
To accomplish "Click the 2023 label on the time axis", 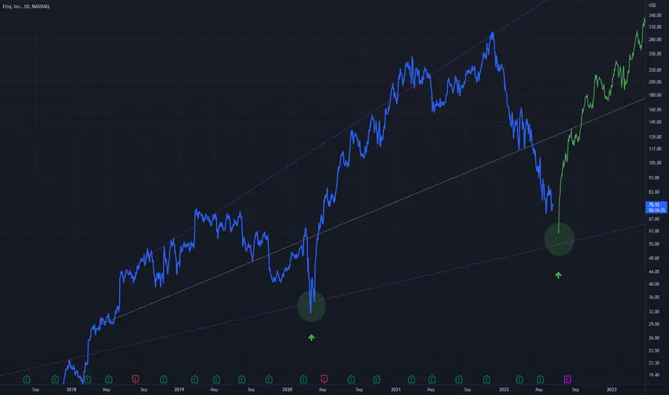I will [612, 389].
